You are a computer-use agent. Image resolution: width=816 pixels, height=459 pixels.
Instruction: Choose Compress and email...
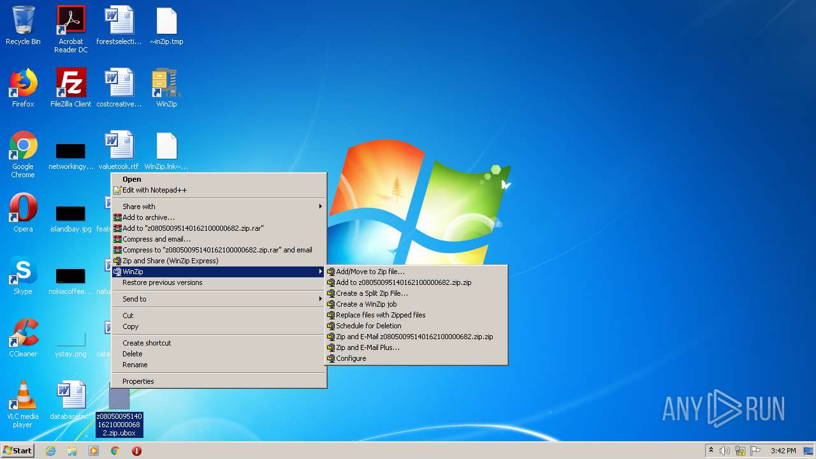219,239
